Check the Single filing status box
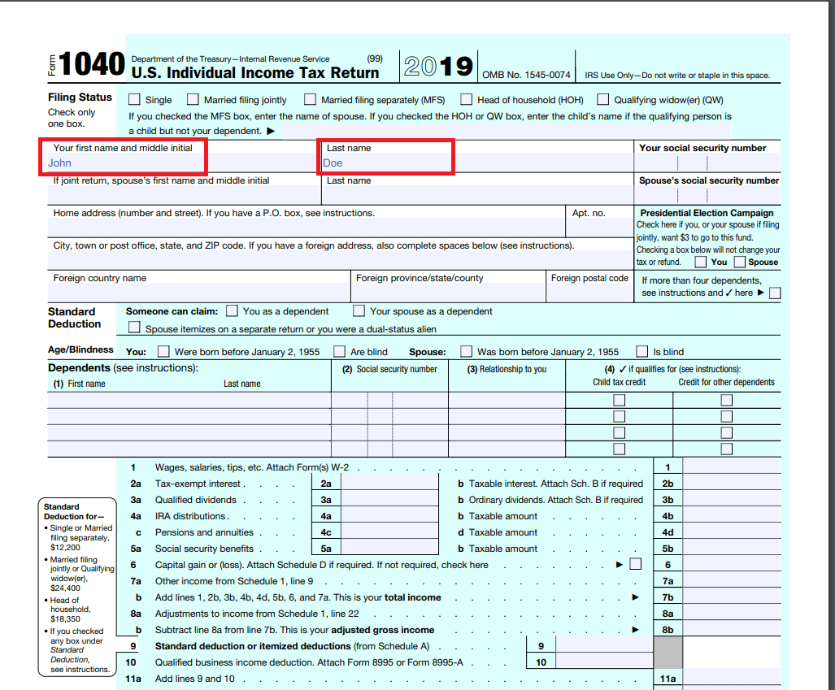 [x=134, y=100]
